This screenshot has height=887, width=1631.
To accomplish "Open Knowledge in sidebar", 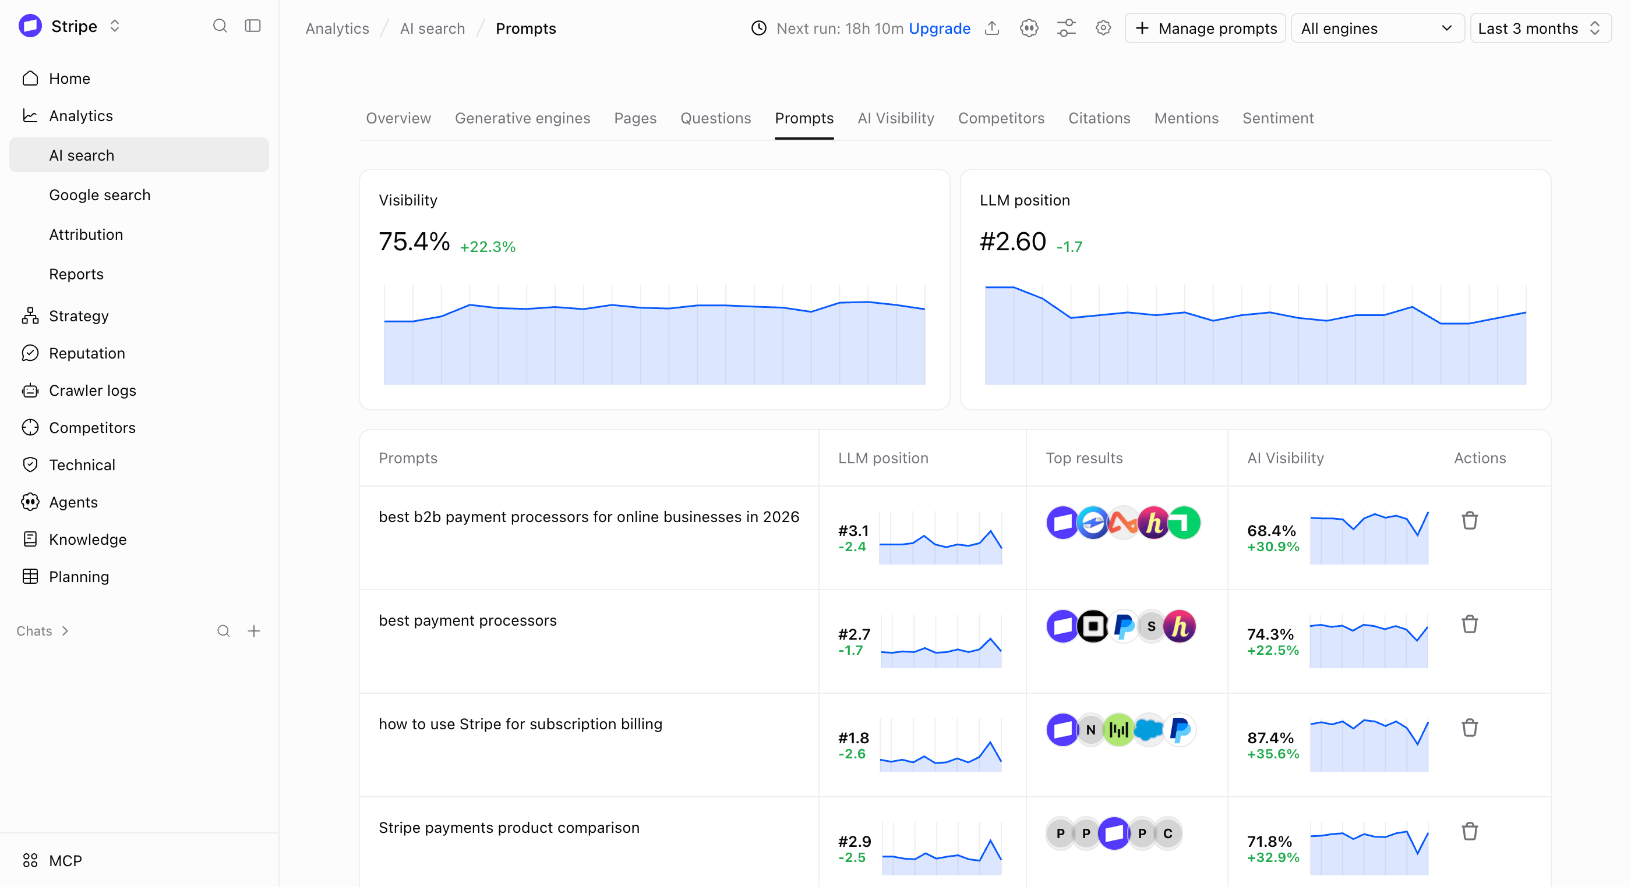I will pos(139,540).
